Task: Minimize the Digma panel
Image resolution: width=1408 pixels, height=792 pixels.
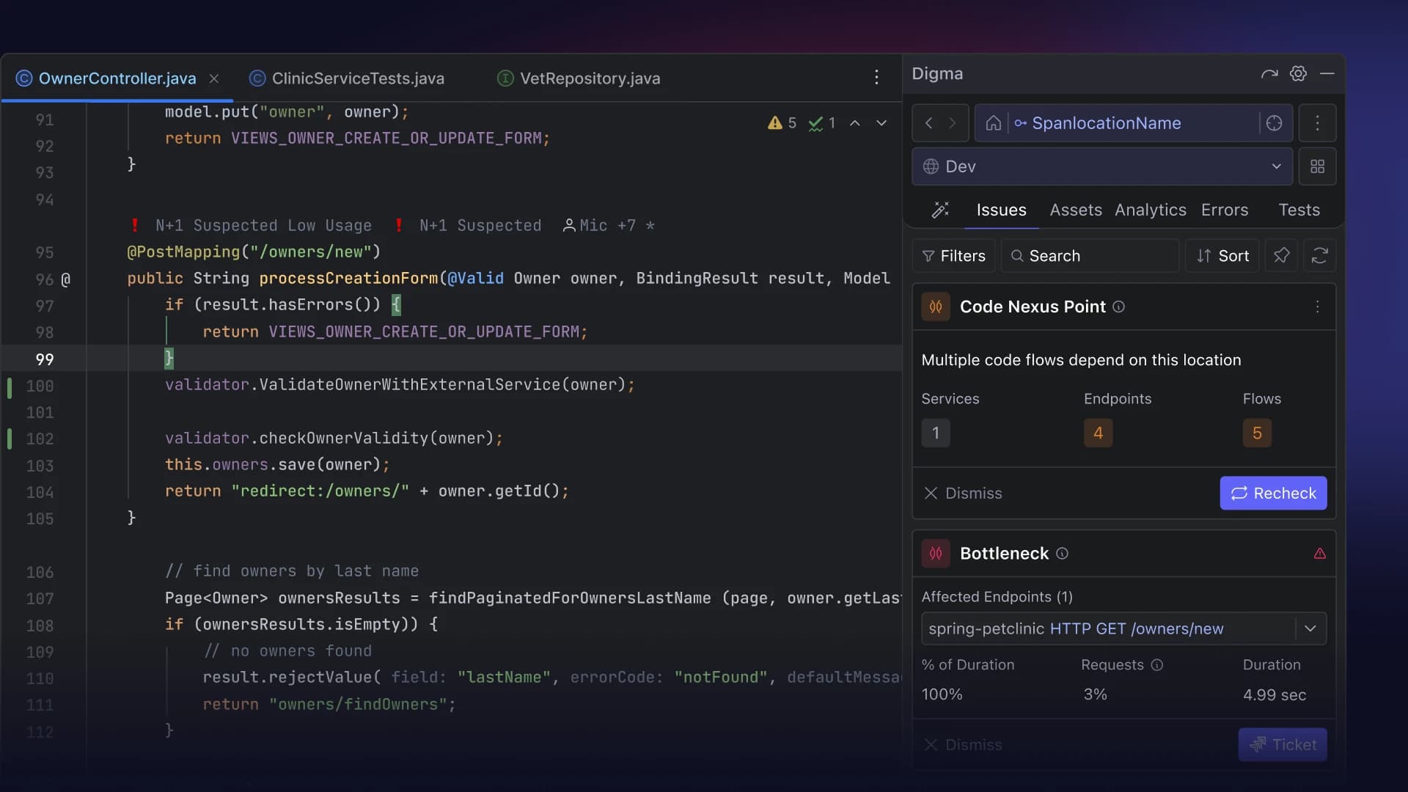Action: pos(1327,74)
